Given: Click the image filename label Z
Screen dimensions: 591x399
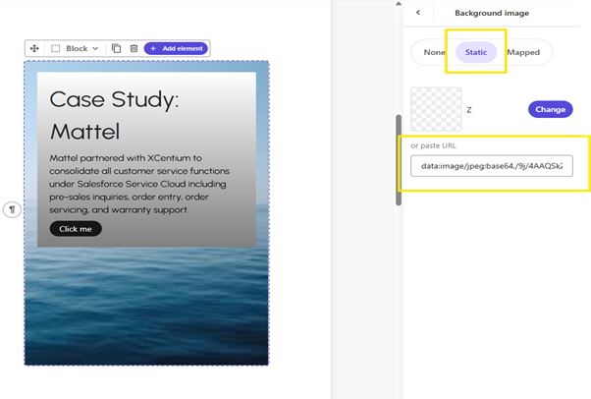Looking at the screenshot, I should click(x=469, y=110).
